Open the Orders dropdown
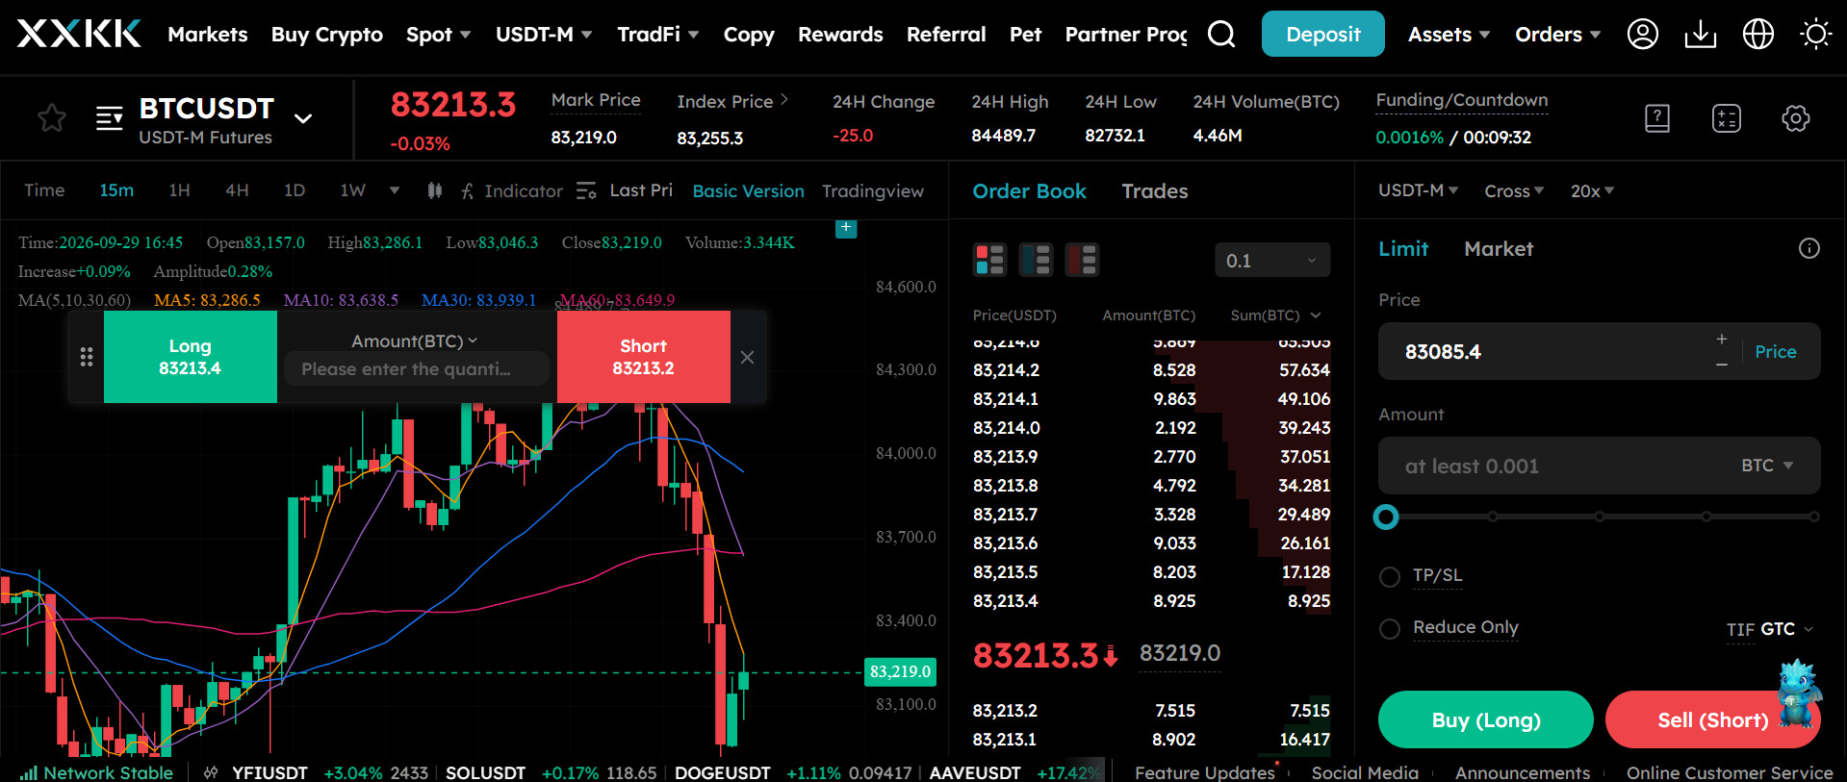Image resolution: width=1847 pixels, height=782 pixels. (1557, 35)
